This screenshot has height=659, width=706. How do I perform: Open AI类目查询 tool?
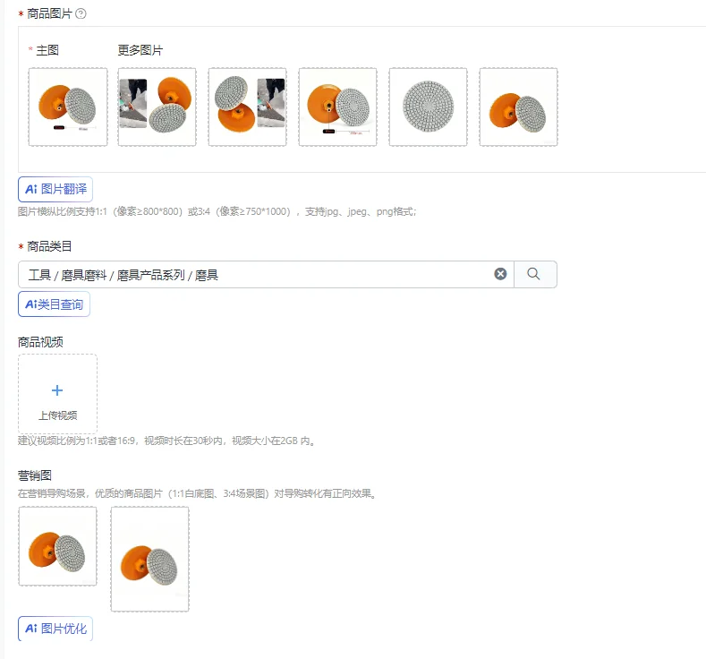(x=54, y=304)
